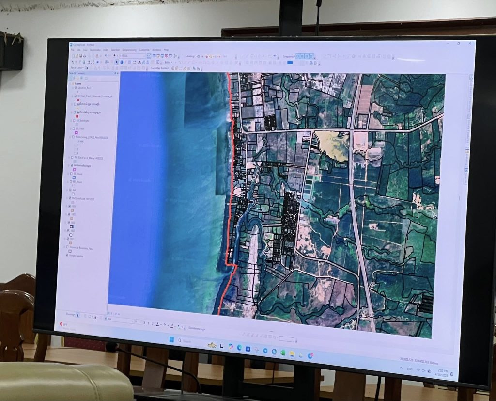Toggle the AR_Subdegree layer checkbox
The image size is (496, 401).
pos(74,121)
